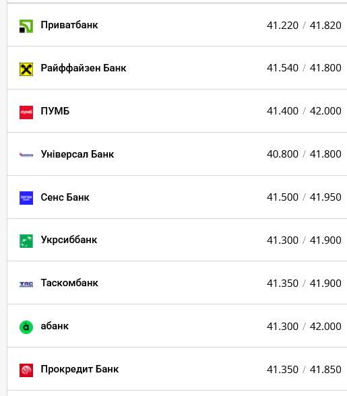
Task: Open the Універсал Банк link
Action: pos(77,154)
